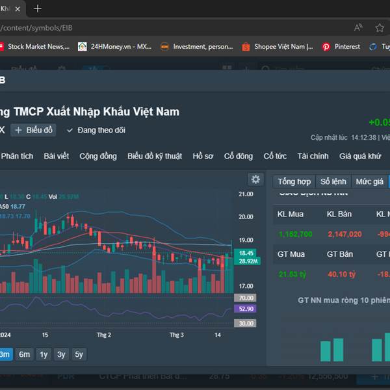Click KL Bán value 2,147,020

pos(344,234)
